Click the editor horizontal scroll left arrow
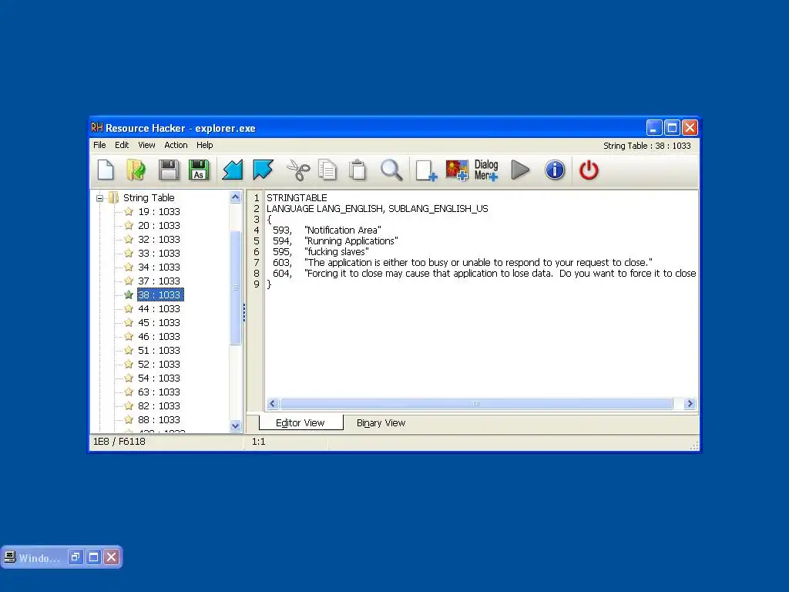 pyautogui.click(x=273, y=404)
